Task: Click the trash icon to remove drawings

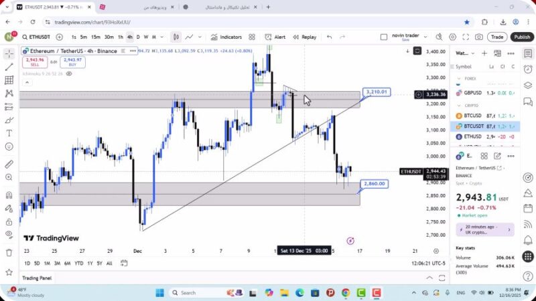Action: click(9, 252)
